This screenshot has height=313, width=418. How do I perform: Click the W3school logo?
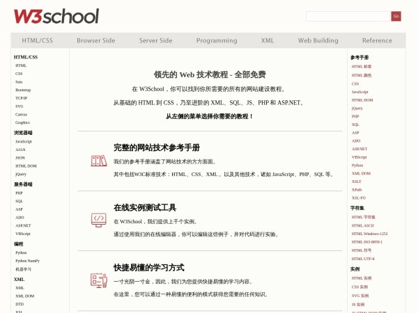(56, 16)
